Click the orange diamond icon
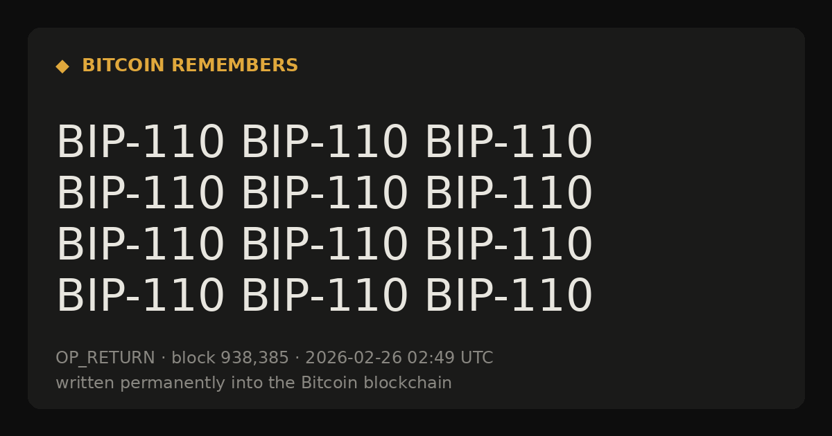The height and width of the screenshot is (436, 832). [62, 66]
